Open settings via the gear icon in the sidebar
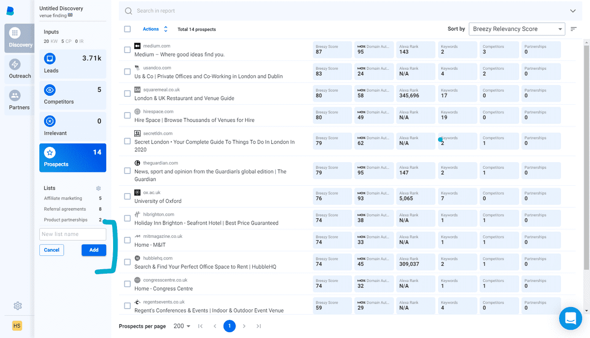The width and height of the screenshot is (590, 338). [18, 306]
